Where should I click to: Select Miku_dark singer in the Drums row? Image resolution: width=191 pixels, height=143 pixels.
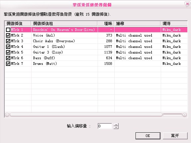tap(172, 64)
